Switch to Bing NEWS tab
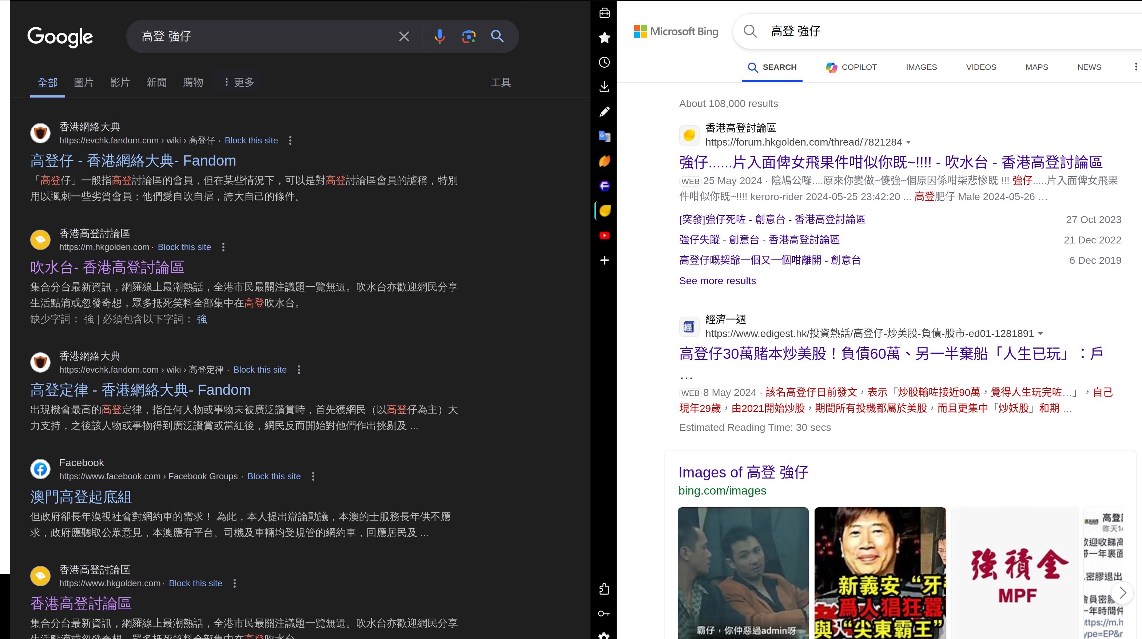The image size is (1142, 639). (x=1089, y=67)
